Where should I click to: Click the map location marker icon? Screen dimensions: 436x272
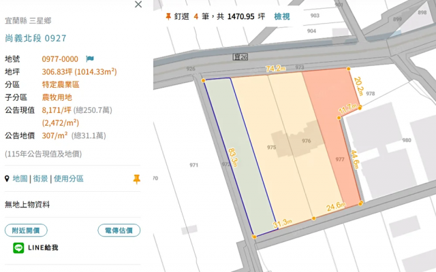point(7,179)
